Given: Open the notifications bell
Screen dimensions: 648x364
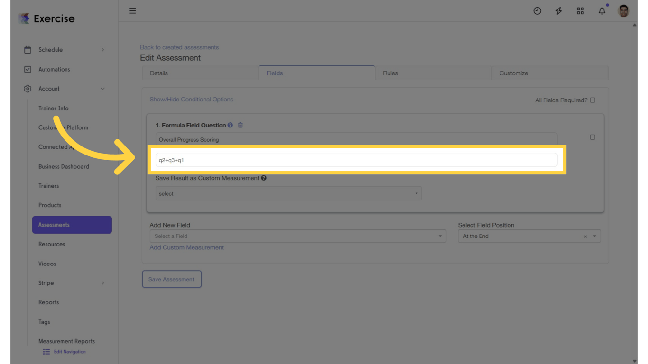Looking at the screenshot, I should (602, 11).
